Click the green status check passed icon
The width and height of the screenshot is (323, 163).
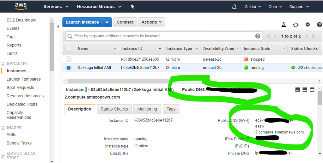tap(293, 68)
